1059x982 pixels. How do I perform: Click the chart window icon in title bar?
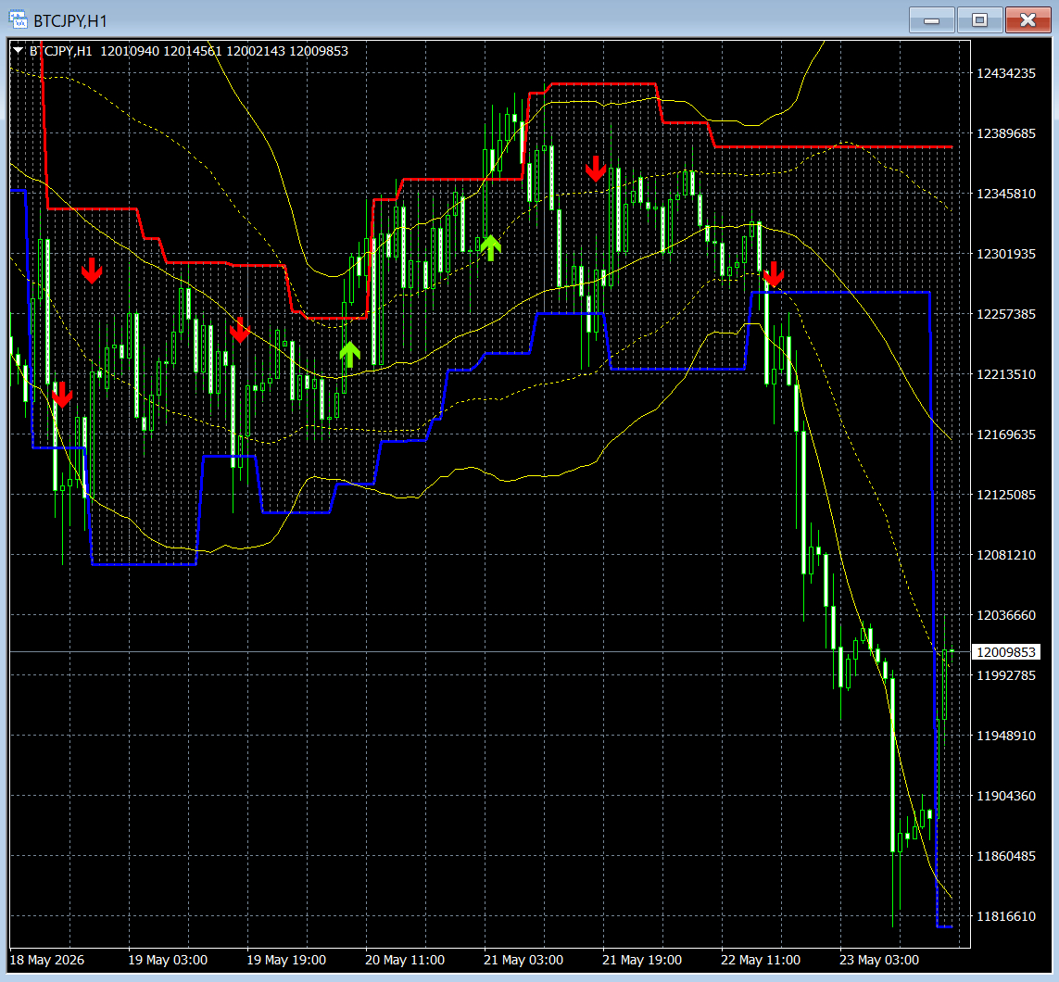pos(18,19)
